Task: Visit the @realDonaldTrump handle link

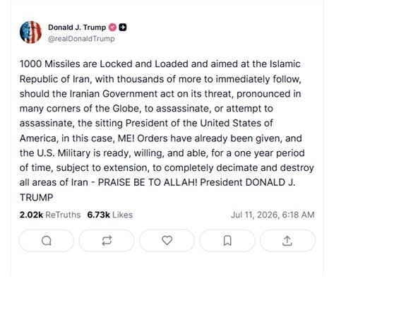Action: point(81,39)
